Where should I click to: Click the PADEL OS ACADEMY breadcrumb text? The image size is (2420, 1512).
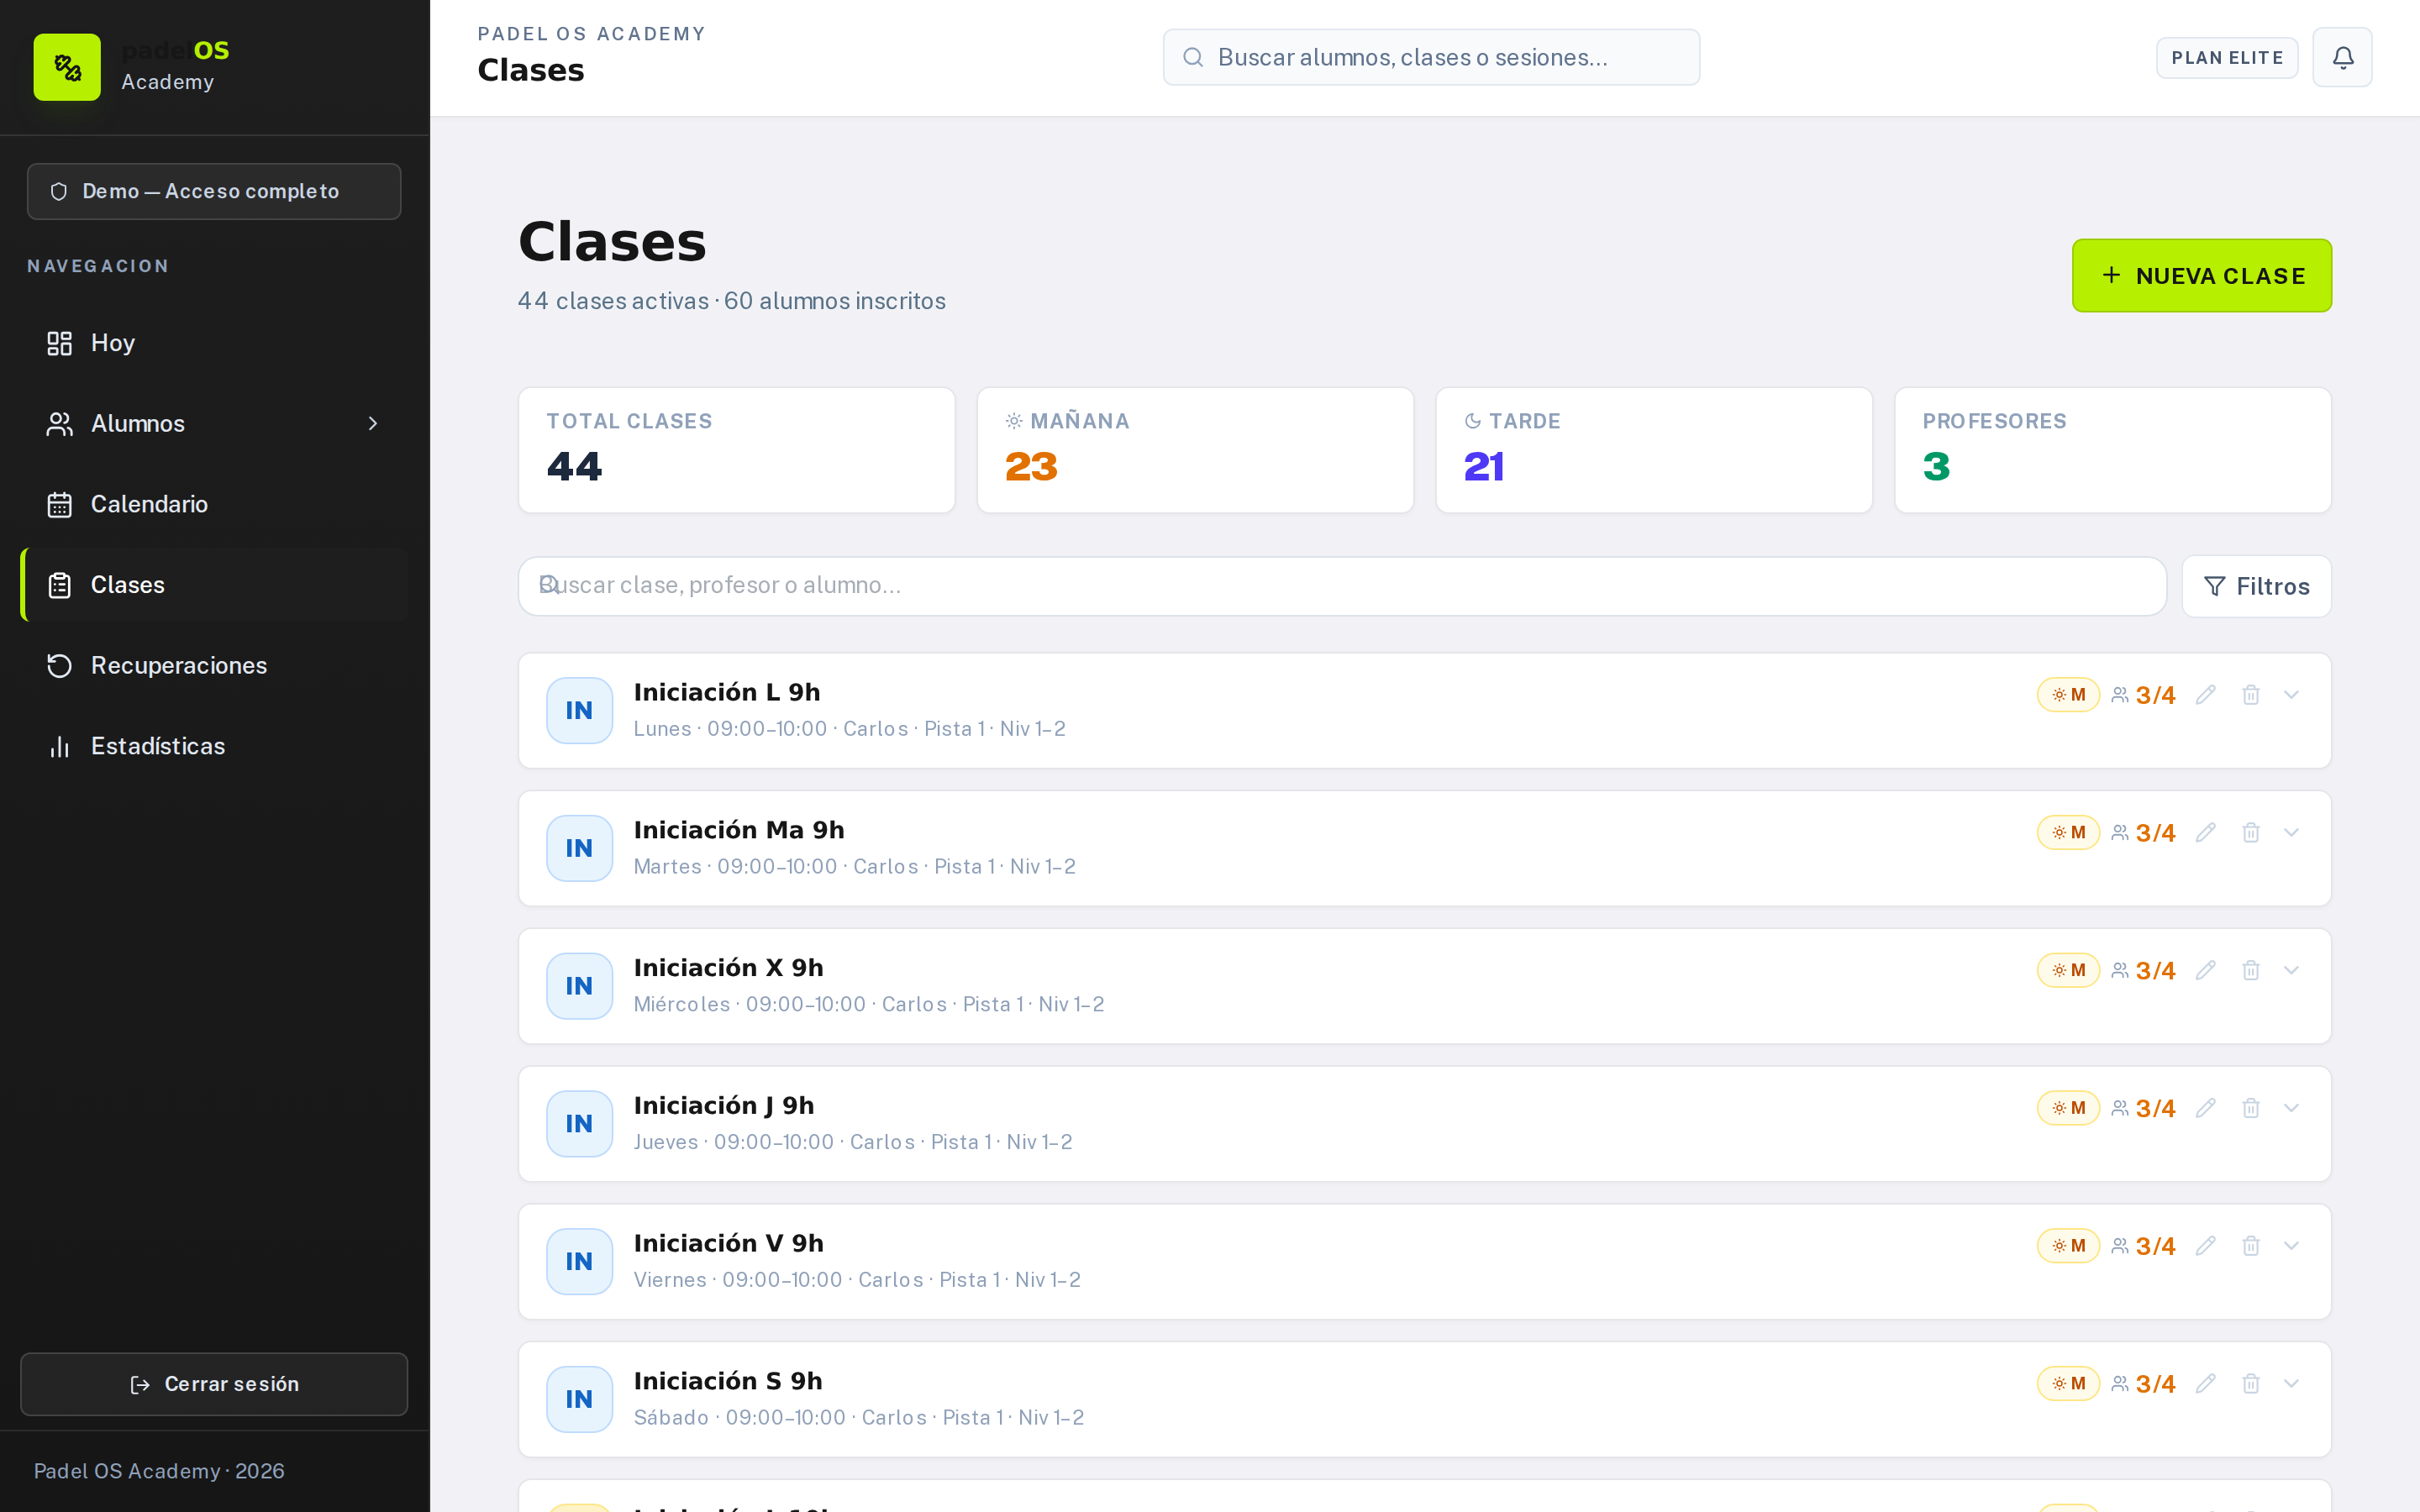[592, 34]
